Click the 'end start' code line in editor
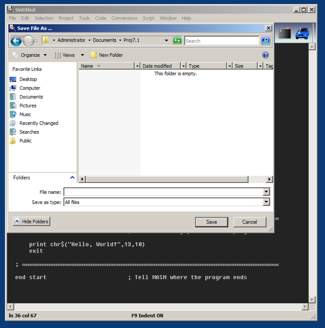Viewport: 325px width, 328px height. click(31, 277)
